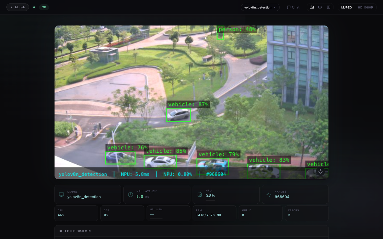The image size is (383, 239).
Task: Click the crosshair target icon on video
Action: 320,171
